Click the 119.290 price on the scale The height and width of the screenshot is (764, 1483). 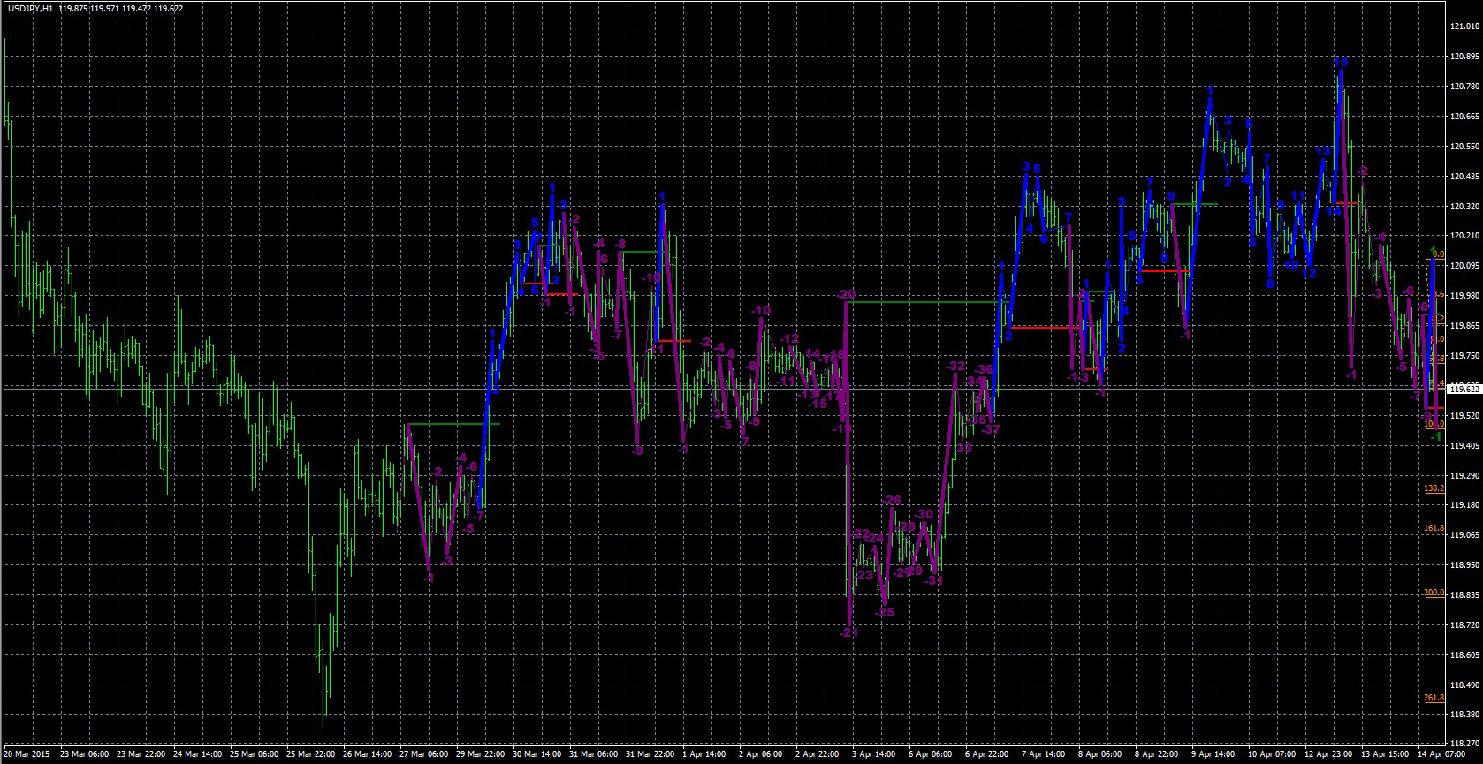click(1464, 475)
